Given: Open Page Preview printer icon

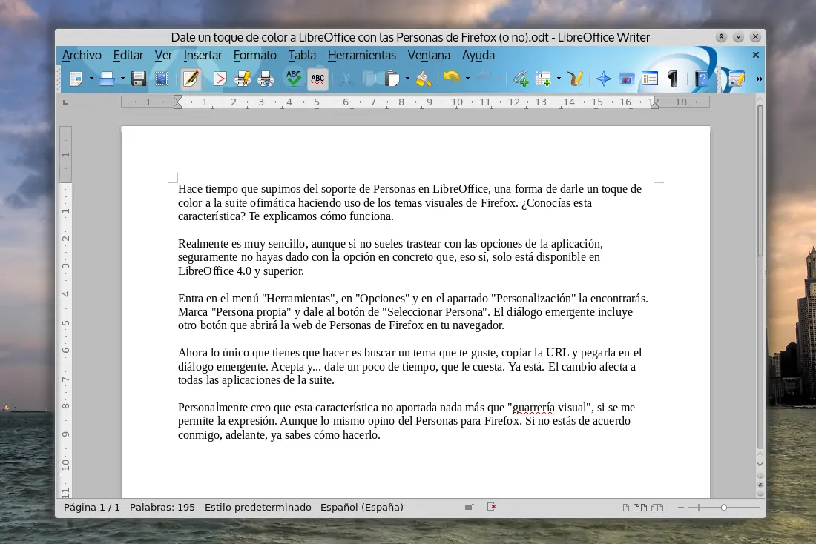Looking at the screenshot, I should (266, 79).
